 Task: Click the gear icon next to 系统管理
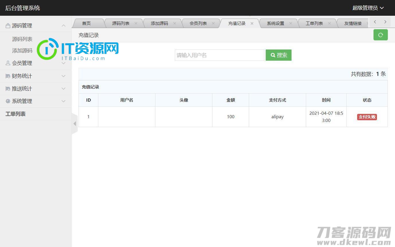(x=8, y=101)
